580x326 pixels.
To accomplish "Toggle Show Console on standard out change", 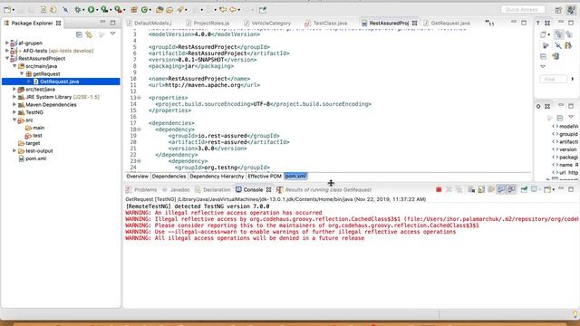I will pyautogui.click(x=501, y=189).
